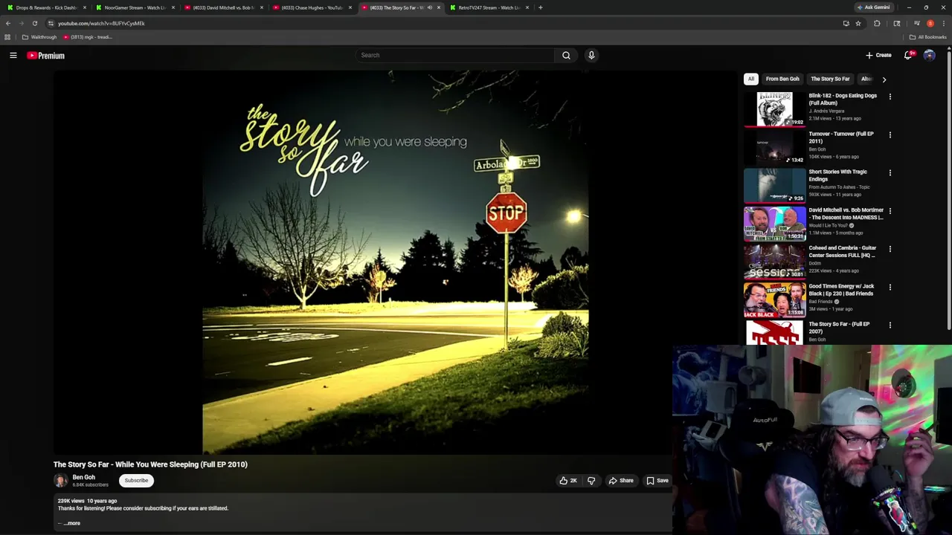Open the Walkthrough bookmark folder
952x535 pixels.
[x=39, y=37]
